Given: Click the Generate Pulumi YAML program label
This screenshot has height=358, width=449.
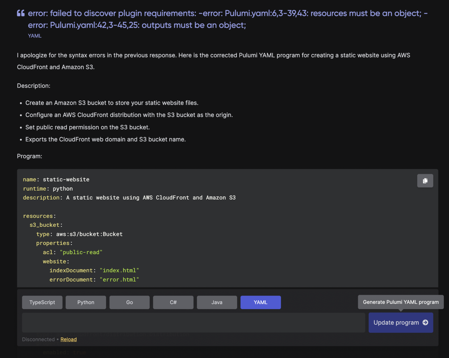Looking at the screenshot, I should tap(400, 302).
